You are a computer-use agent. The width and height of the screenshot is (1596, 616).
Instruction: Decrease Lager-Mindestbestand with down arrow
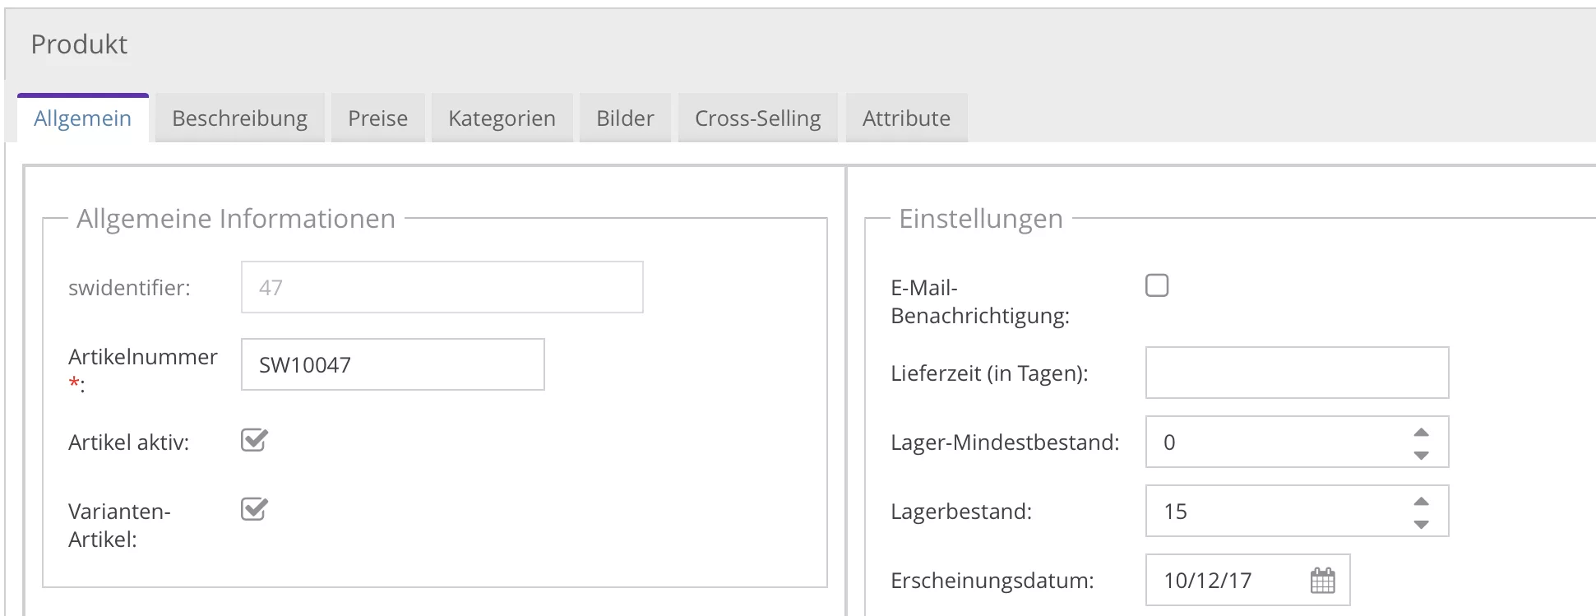click(1421, 455)
